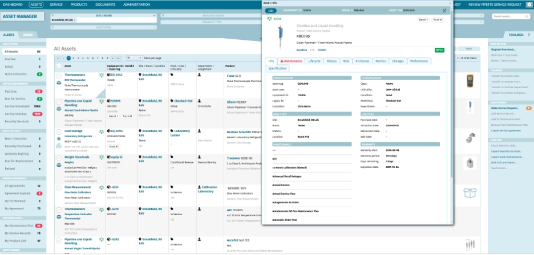
Task: Click the open-in-new-window icon in Asset Info
Action: (444, 10)
